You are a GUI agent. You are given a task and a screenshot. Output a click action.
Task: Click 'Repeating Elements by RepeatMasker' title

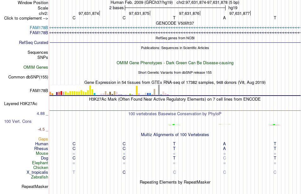175,182
